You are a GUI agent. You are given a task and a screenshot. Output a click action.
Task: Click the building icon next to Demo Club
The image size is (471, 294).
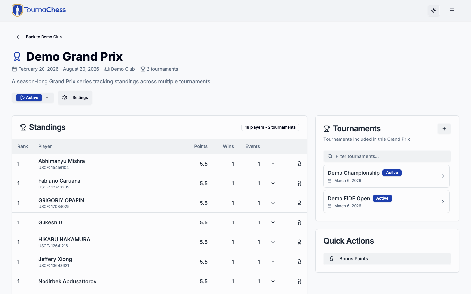tap(107, 69)
